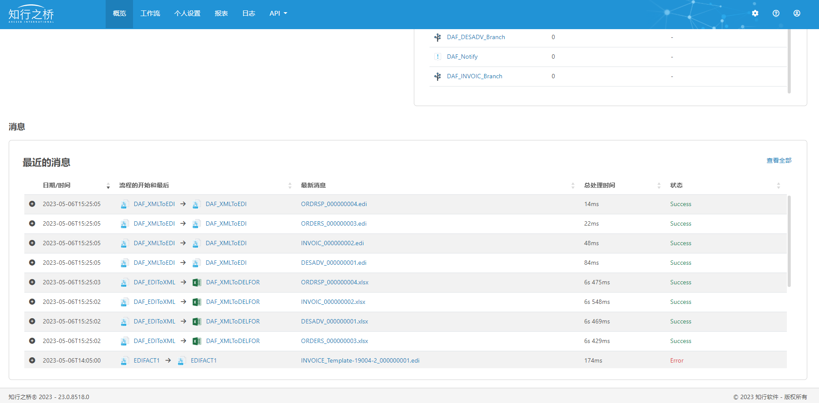Screen dimensions: 819x403
Task: Click the DAF_Notify notify icon
Action: [438, 57]
